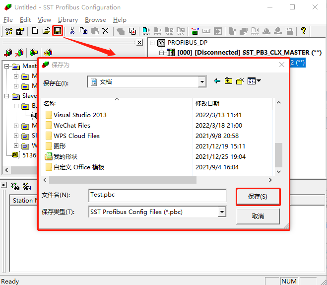This screenshot has height=285, width=327.
Task: Click the New file toolbar icon
Action: pos(35,31)
